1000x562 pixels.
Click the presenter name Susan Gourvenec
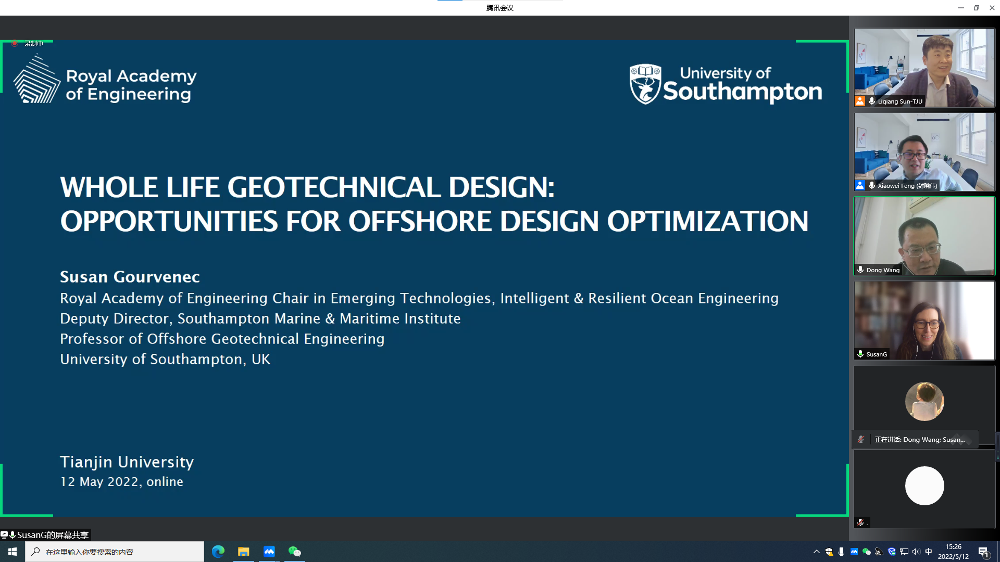(130, 277)
